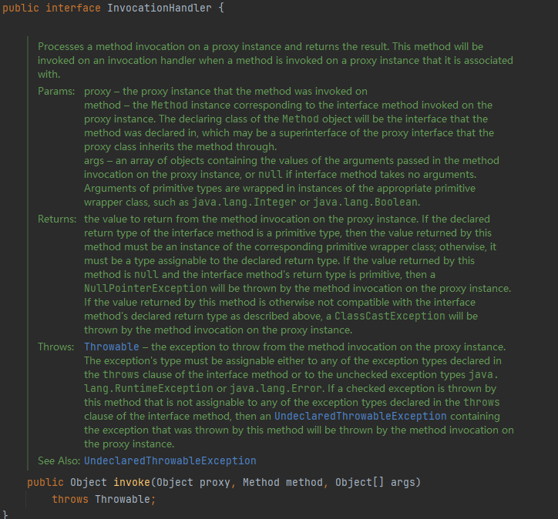Place caret on InvocationHandler interface name
The image size is (558, 519).
coord(160,8)
